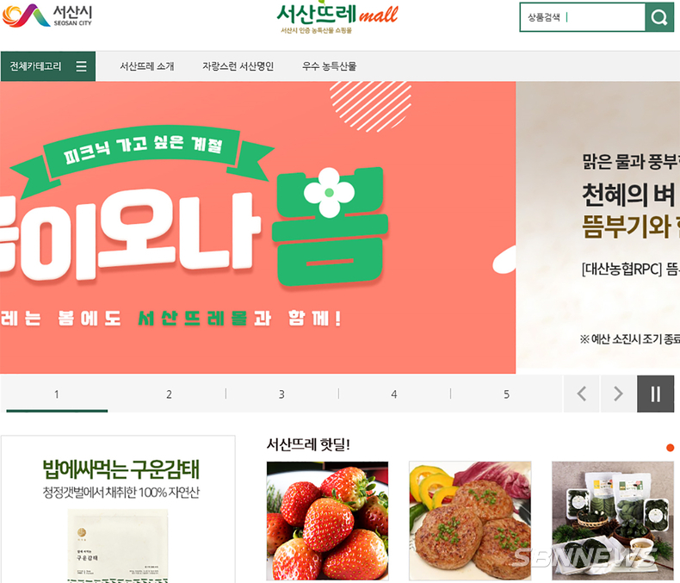Switch to banner slide 2
680x583 pixels.
(x=169, y=394)
